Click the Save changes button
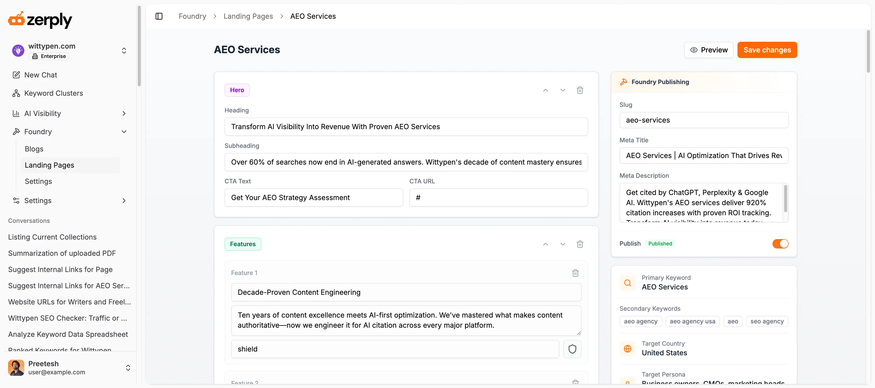Image resolution: width=875 pixels, height=388 pixels. click(x=767, y=50)
